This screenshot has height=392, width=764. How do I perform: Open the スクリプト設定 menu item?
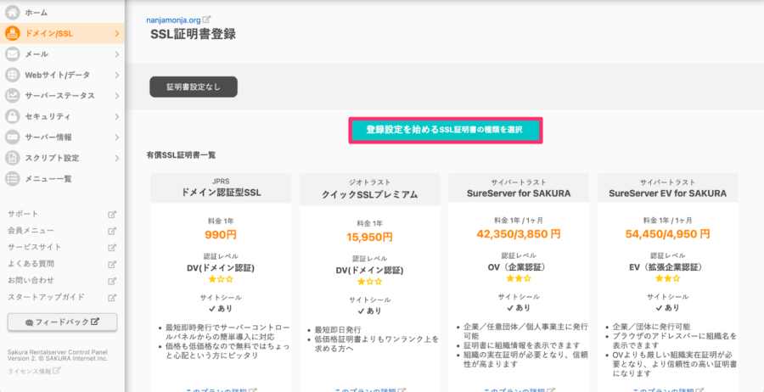click(x=62, y=159)
